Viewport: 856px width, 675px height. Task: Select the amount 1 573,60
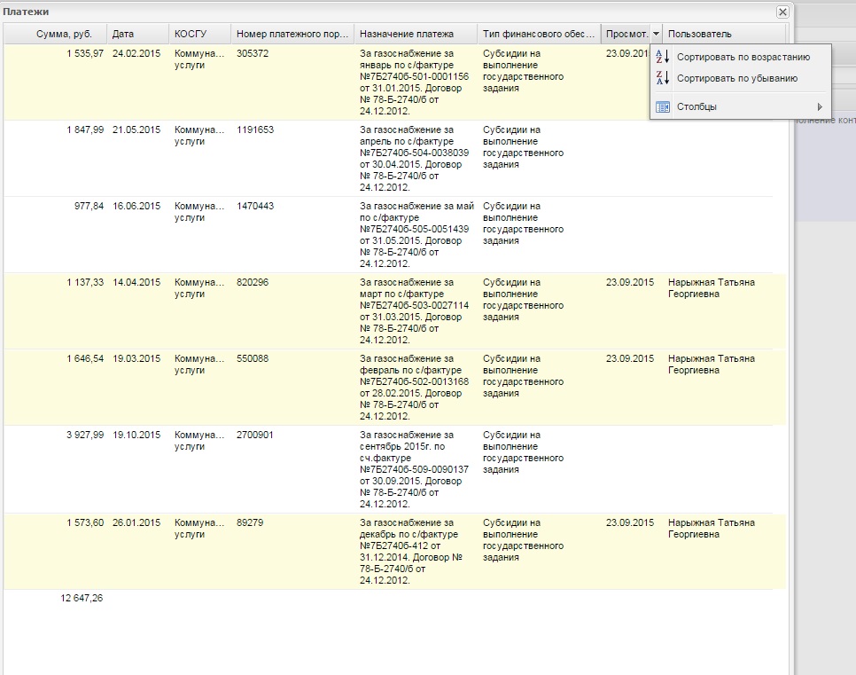(x=85, y=522)
